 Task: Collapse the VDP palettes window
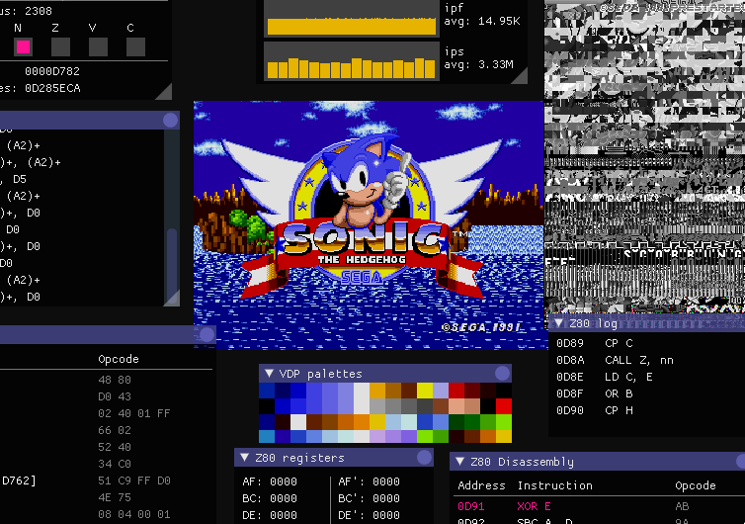click(x=269, y=374)
